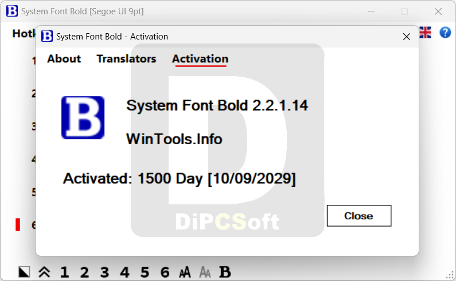Toggle bold with bottom B icon

[225, 272]
